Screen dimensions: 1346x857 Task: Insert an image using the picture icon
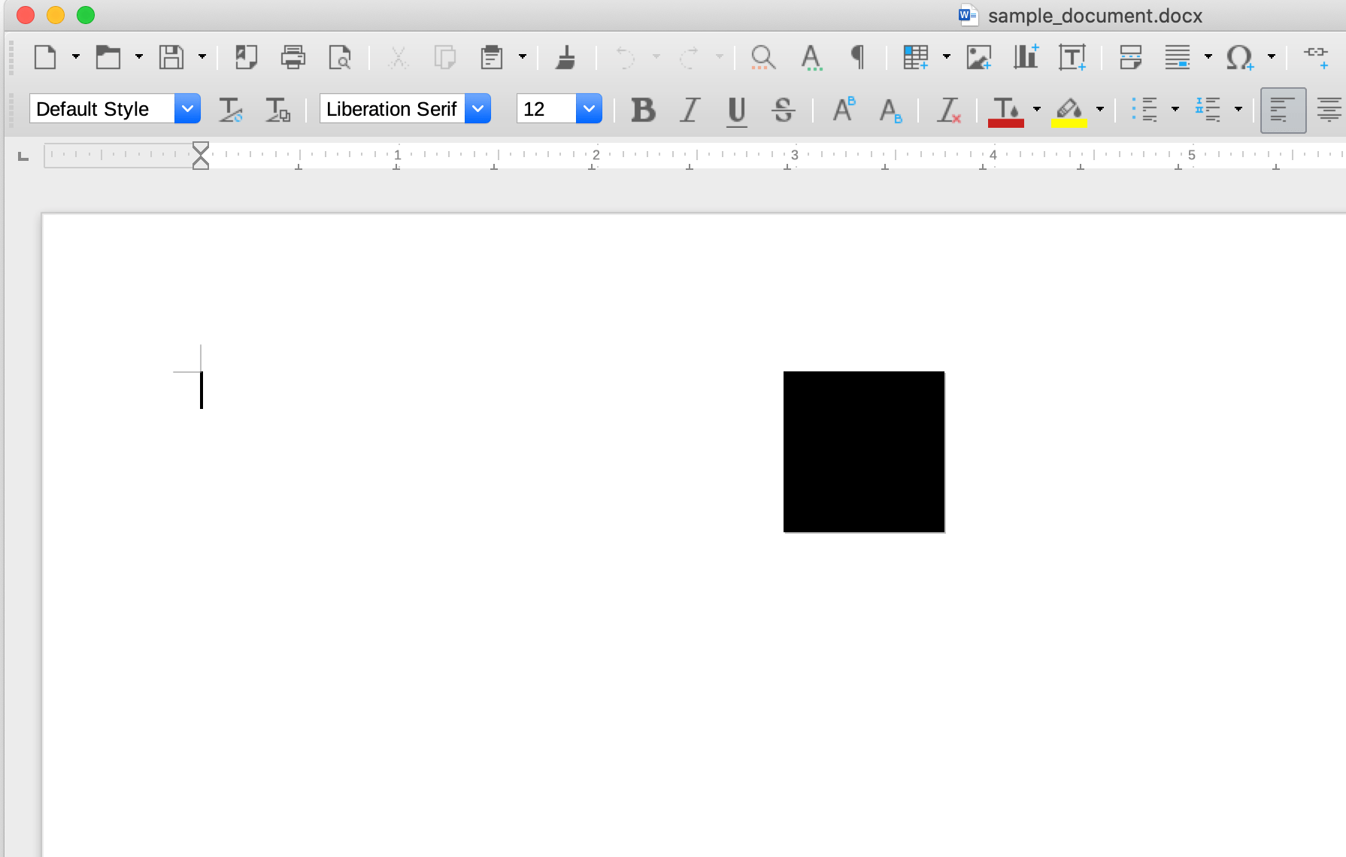[979, 57]
